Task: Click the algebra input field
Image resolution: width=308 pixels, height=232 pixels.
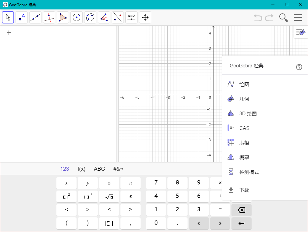Action: coord(67,33)
